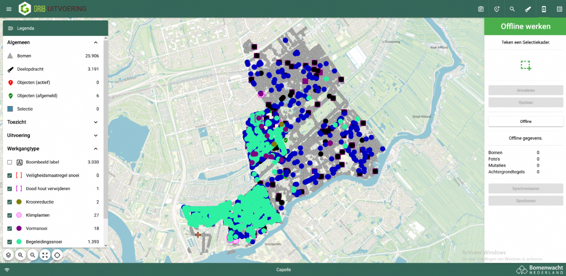566x276 pixels.
Task: Select the saw tool icon
Action: [x=528, y=9]
